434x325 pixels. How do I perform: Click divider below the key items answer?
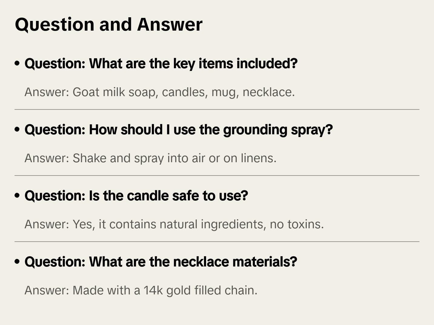click(x=217, y=109)
